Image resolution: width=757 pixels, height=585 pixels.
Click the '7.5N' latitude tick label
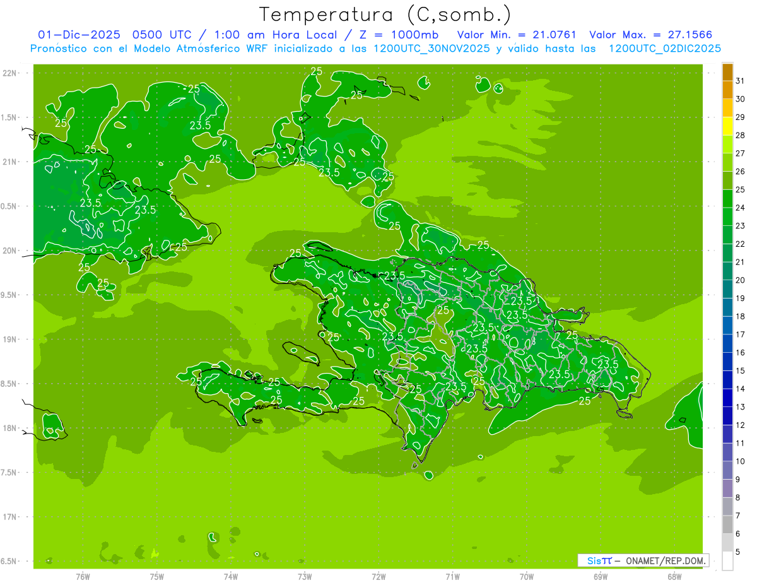coord(9,472)
